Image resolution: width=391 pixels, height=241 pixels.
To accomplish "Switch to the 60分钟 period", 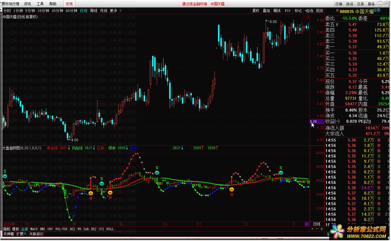I will point(71,11).
